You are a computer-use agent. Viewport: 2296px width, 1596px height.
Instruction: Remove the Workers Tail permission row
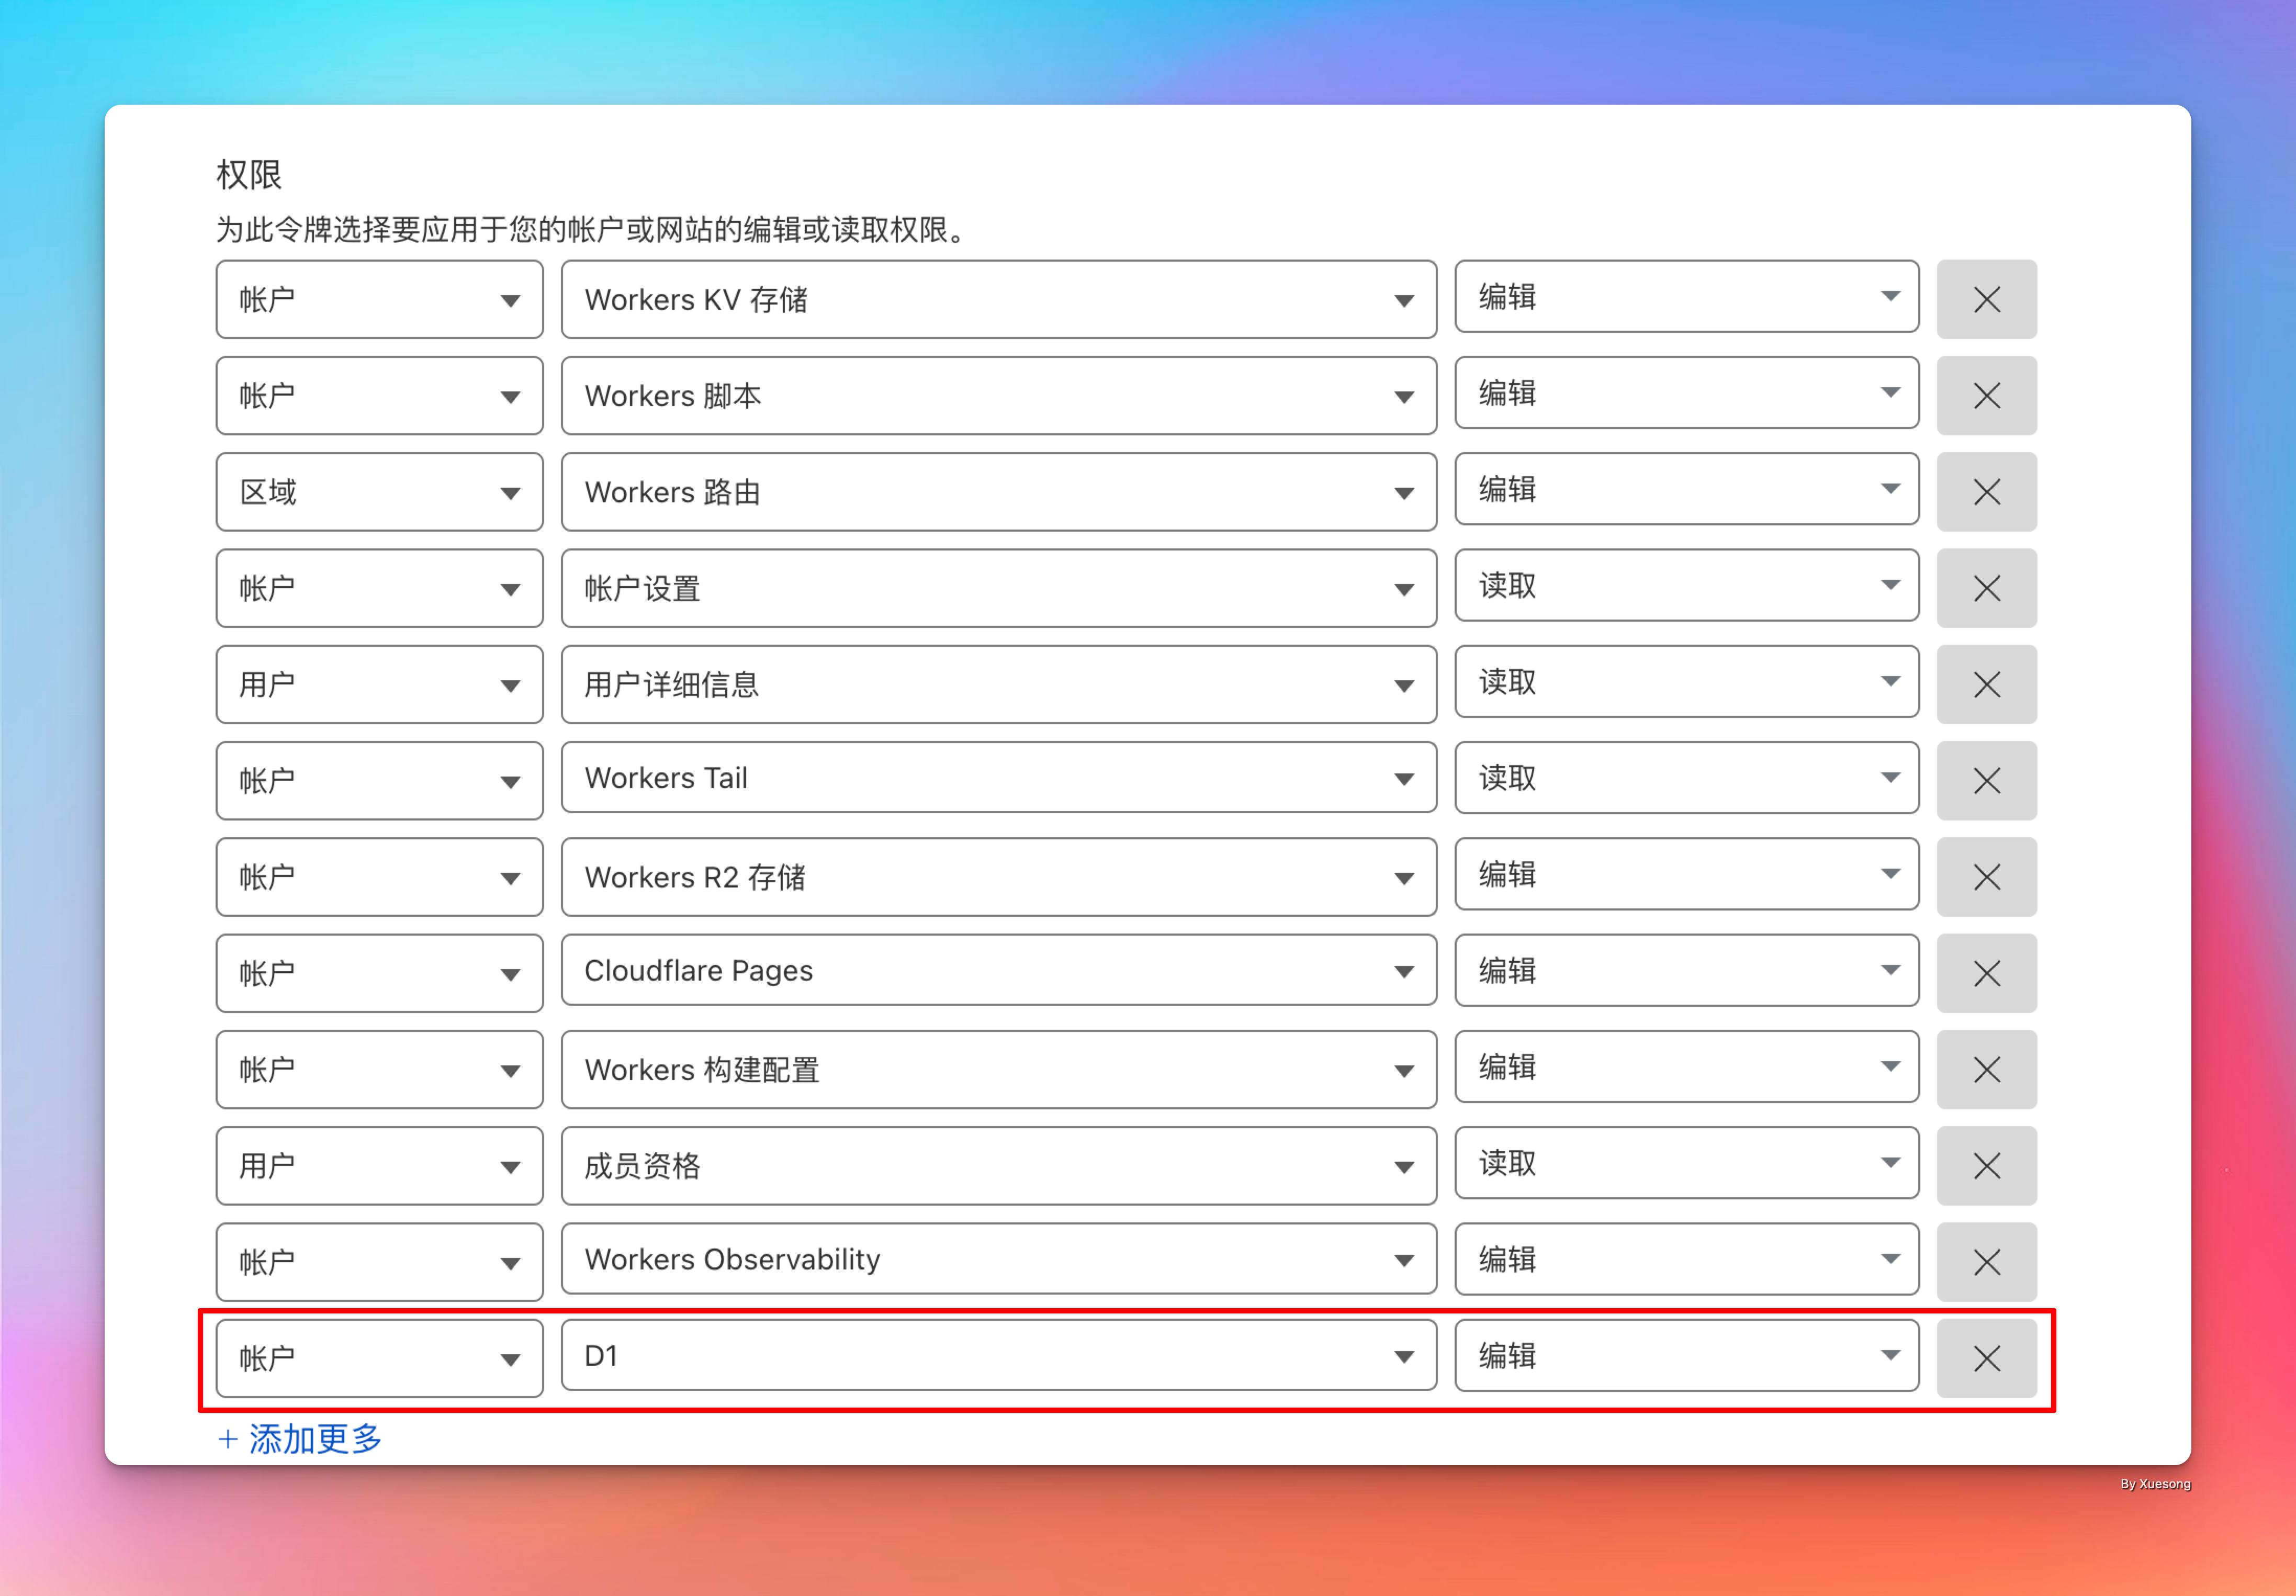point(1986,780)
